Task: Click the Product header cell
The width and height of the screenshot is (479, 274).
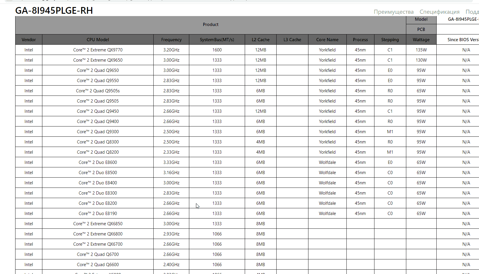Action: point(211,25)
